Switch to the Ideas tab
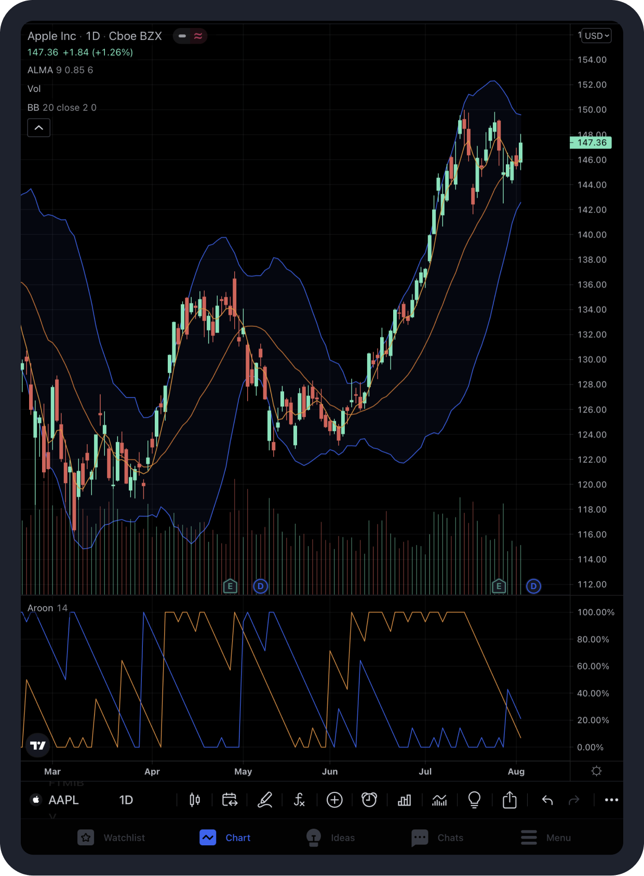The width and height of the screenshot is (644, 876). [331, 838]
